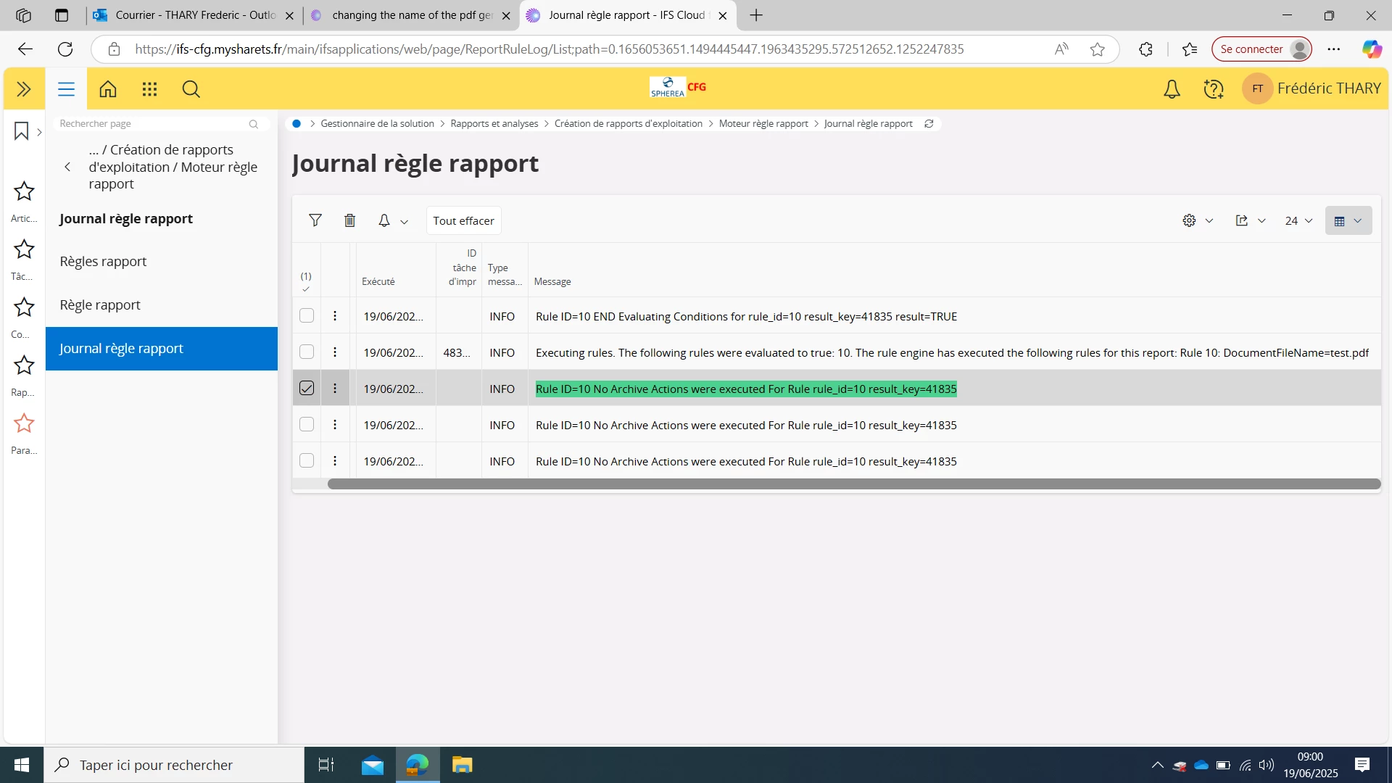This screenshot has height=783, width=1392.
Task: Open the global search magnifier in yellow header
Action: coord(191,89)
